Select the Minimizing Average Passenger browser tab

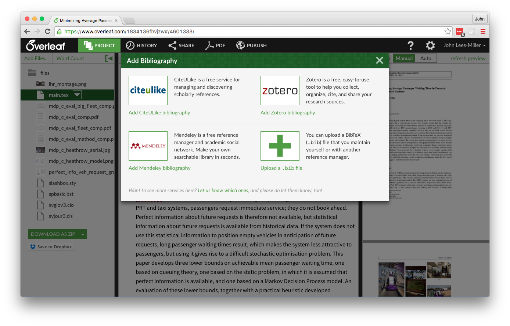[x=86, y=21]
